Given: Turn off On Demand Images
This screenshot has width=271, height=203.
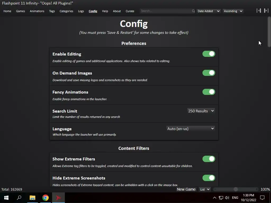Looking at the screenshot, I should [x=209, y=73].
